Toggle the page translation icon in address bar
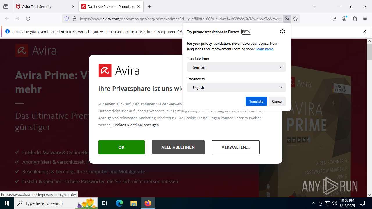The width and height of the screenshot is (372, 209). [287, 19]
